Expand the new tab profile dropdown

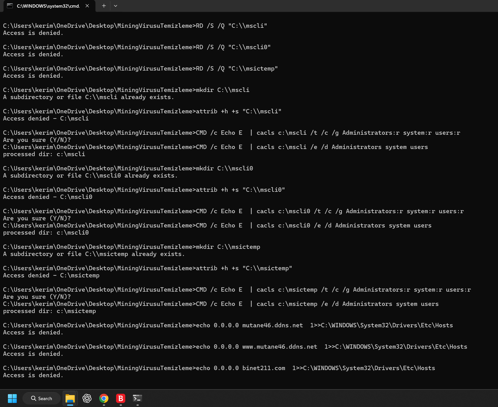pos(116,6)
